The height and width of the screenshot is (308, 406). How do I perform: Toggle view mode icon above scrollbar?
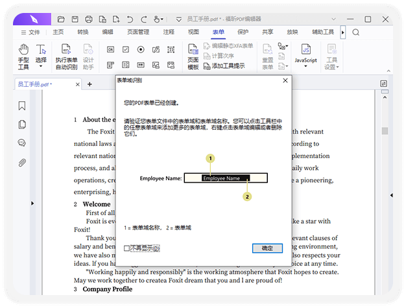(x=384, y=84)
